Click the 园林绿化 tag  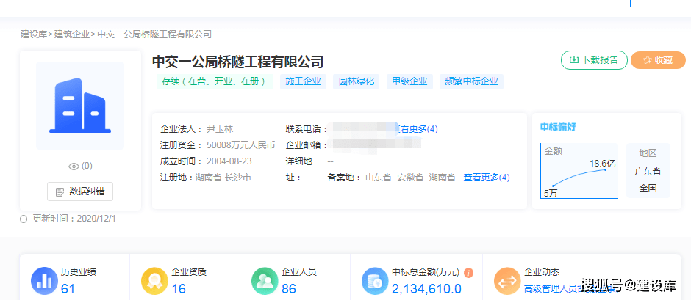[356, 82]
